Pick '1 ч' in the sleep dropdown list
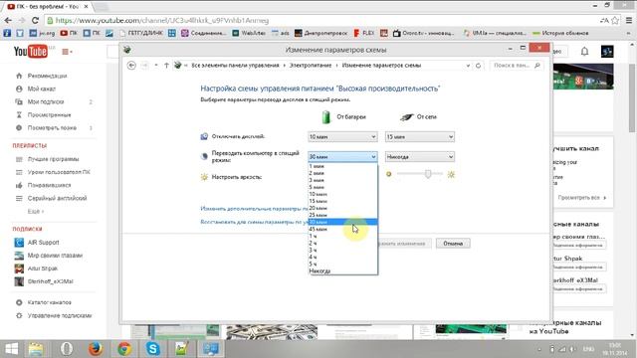 342,236
